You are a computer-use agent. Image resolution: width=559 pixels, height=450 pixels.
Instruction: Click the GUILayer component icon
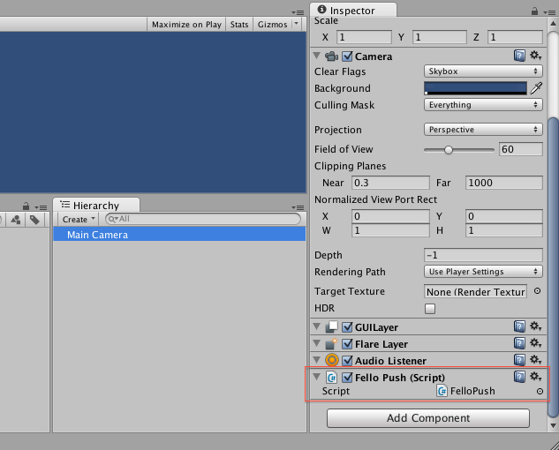331,326
